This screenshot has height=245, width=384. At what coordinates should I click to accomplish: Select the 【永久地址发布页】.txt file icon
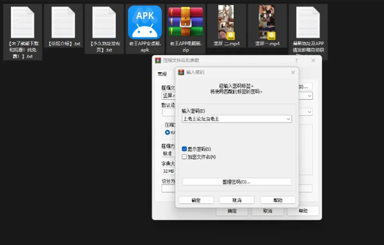(x=104, y=22)
